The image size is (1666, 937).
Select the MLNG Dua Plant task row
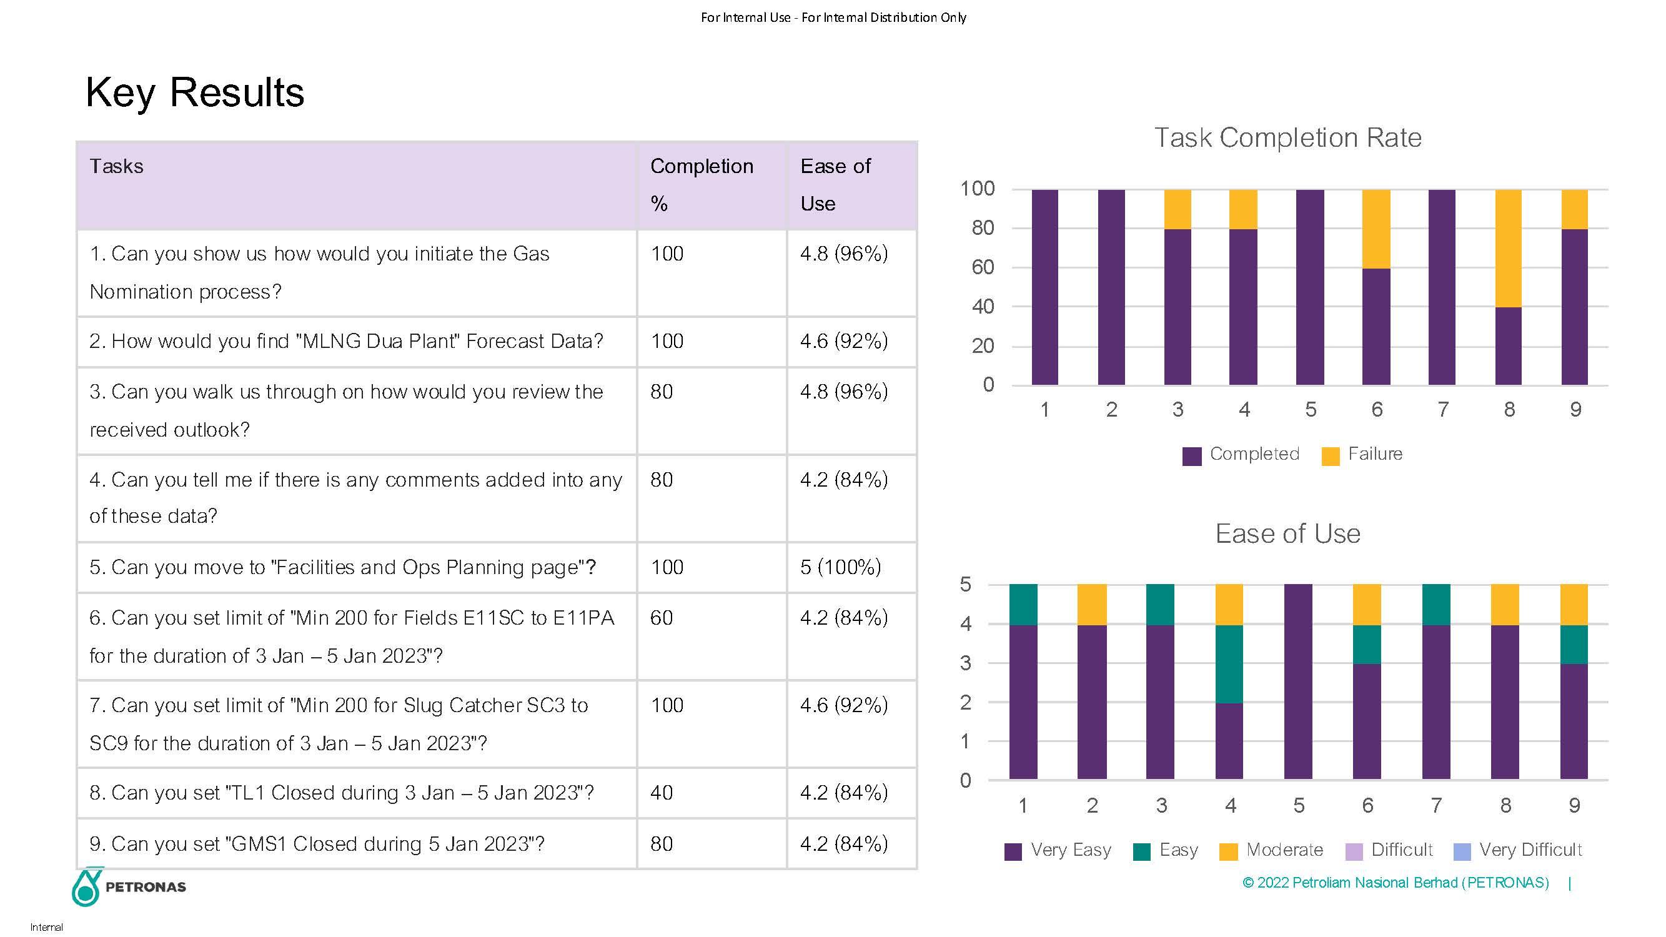click(x=346, y=342)
